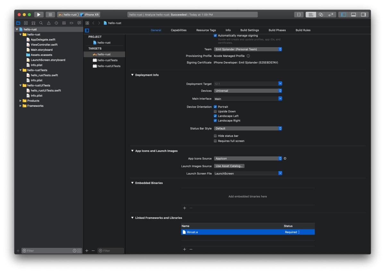Open the Test navigator

click(56, 23)
